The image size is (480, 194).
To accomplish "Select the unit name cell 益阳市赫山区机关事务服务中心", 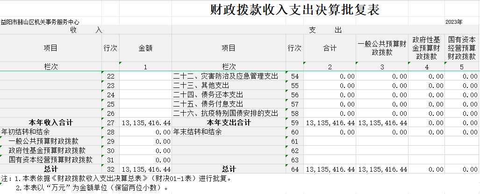I will (40, 22).
